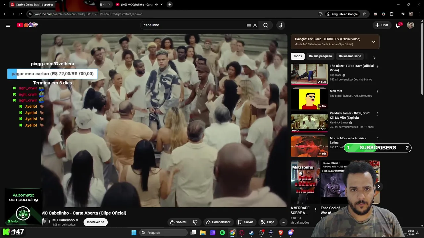
Task: Go back in the browser
Action: pyautogui.click(x=5, y=14)
